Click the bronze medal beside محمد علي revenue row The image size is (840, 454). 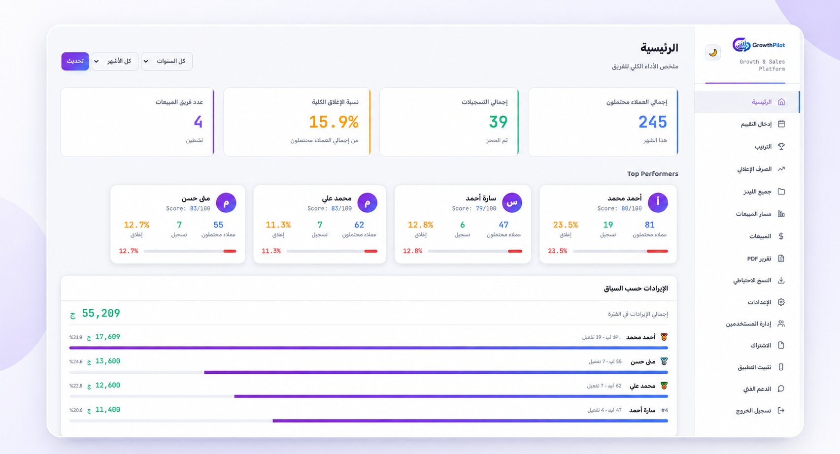(664, 386)
